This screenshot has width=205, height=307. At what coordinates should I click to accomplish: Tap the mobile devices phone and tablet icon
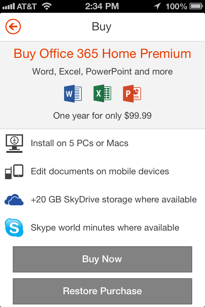(14, 171)
